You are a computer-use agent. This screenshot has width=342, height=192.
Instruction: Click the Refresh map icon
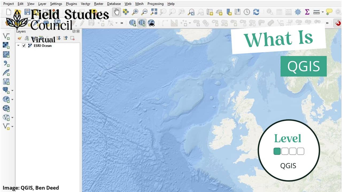coord(256,12)
